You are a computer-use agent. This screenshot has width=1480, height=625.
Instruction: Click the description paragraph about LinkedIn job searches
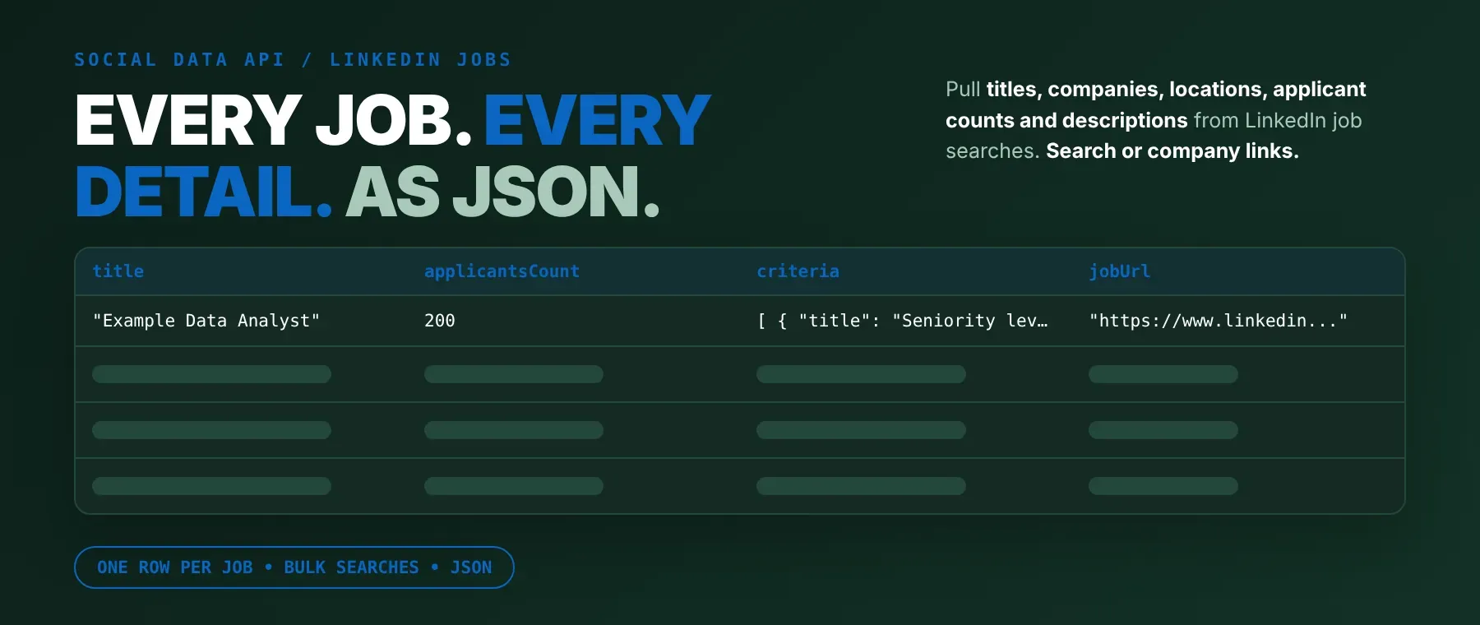[1155, 120]
